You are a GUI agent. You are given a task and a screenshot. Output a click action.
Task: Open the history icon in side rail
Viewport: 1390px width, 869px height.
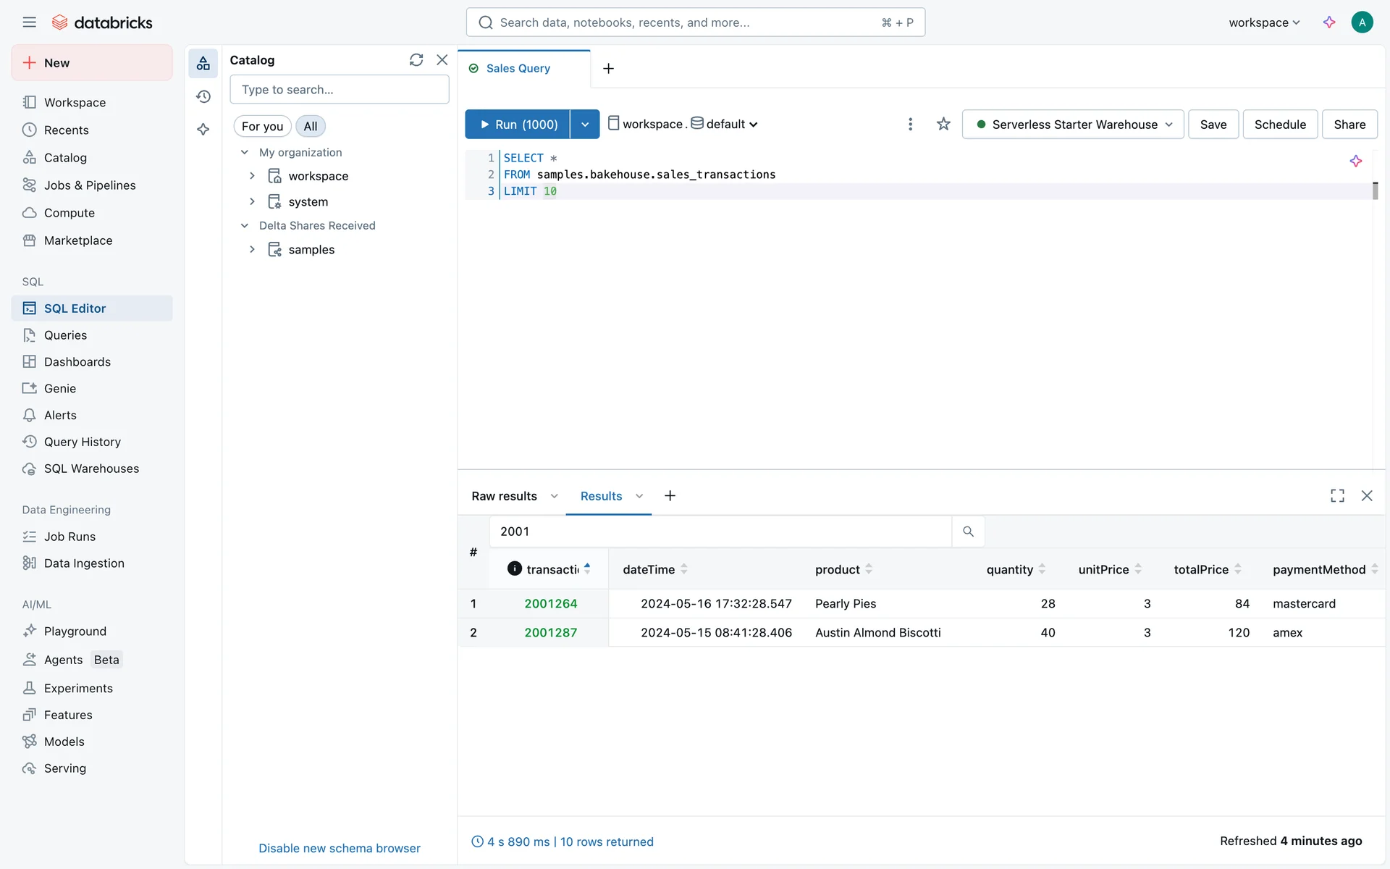point(203,96)
